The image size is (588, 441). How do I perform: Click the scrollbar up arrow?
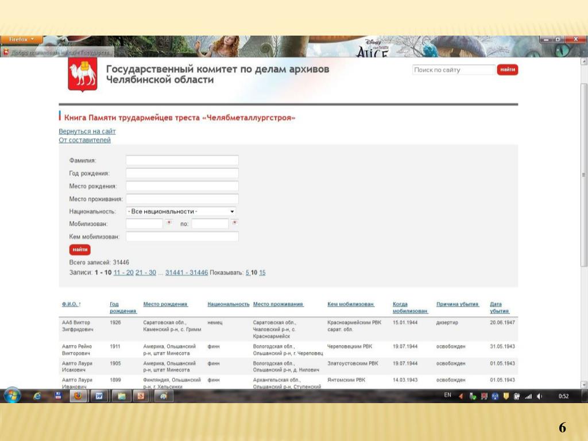click(x=584, y=61)
